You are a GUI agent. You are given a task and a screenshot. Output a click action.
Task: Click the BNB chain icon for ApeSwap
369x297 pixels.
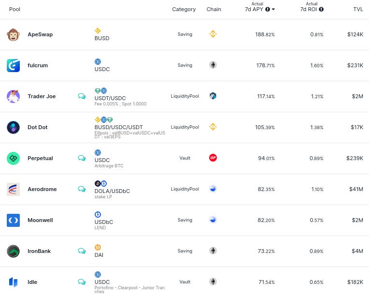tap(213, 34)
